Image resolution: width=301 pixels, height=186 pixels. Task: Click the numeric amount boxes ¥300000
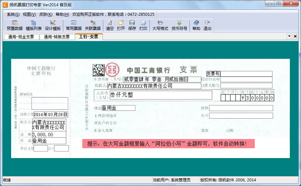click(x=247, y=98)
